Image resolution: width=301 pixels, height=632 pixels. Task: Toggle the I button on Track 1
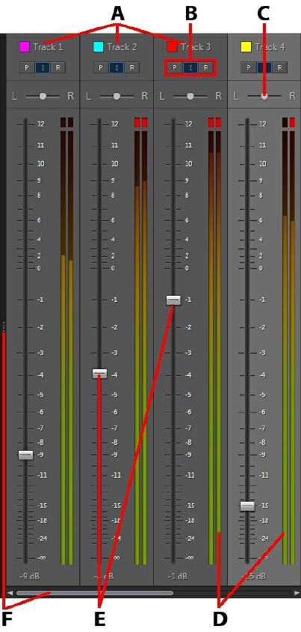43,67
